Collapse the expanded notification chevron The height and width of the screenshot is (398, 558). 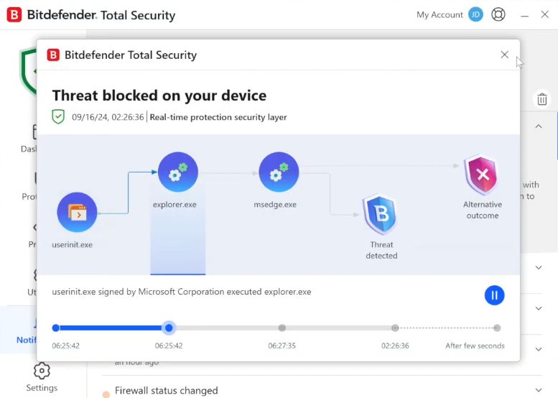[x=539, y=126]
